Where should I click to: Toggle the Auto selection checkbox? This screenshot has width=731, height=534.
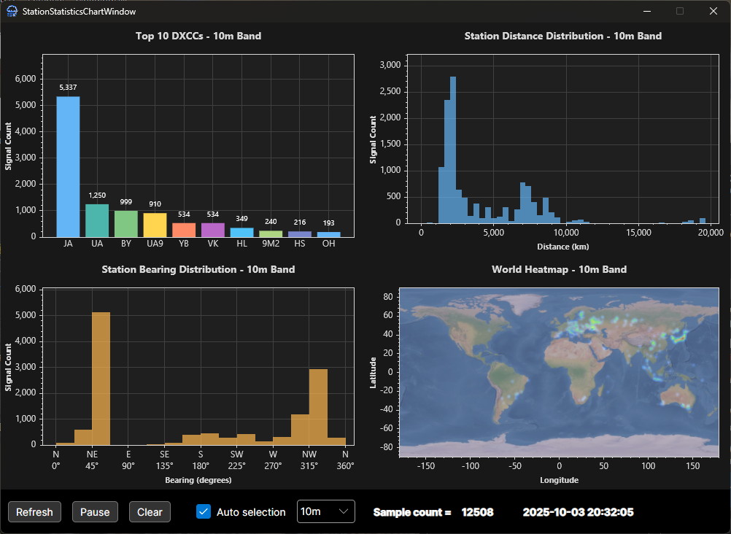[204, 511]
